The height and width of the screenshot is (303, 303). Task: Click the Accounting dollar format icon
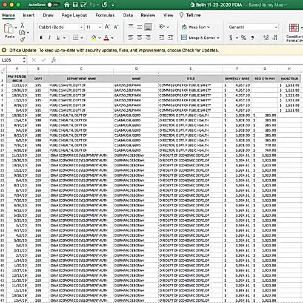point(231,38)
